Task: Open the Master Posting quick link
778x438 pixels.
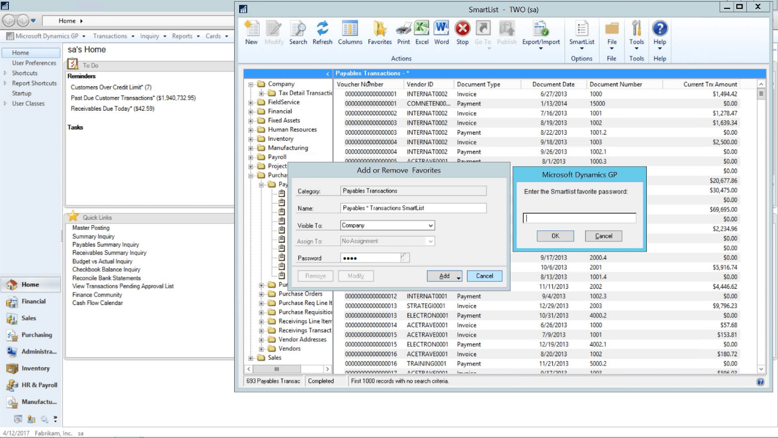Action: click(x=91, y=228)
